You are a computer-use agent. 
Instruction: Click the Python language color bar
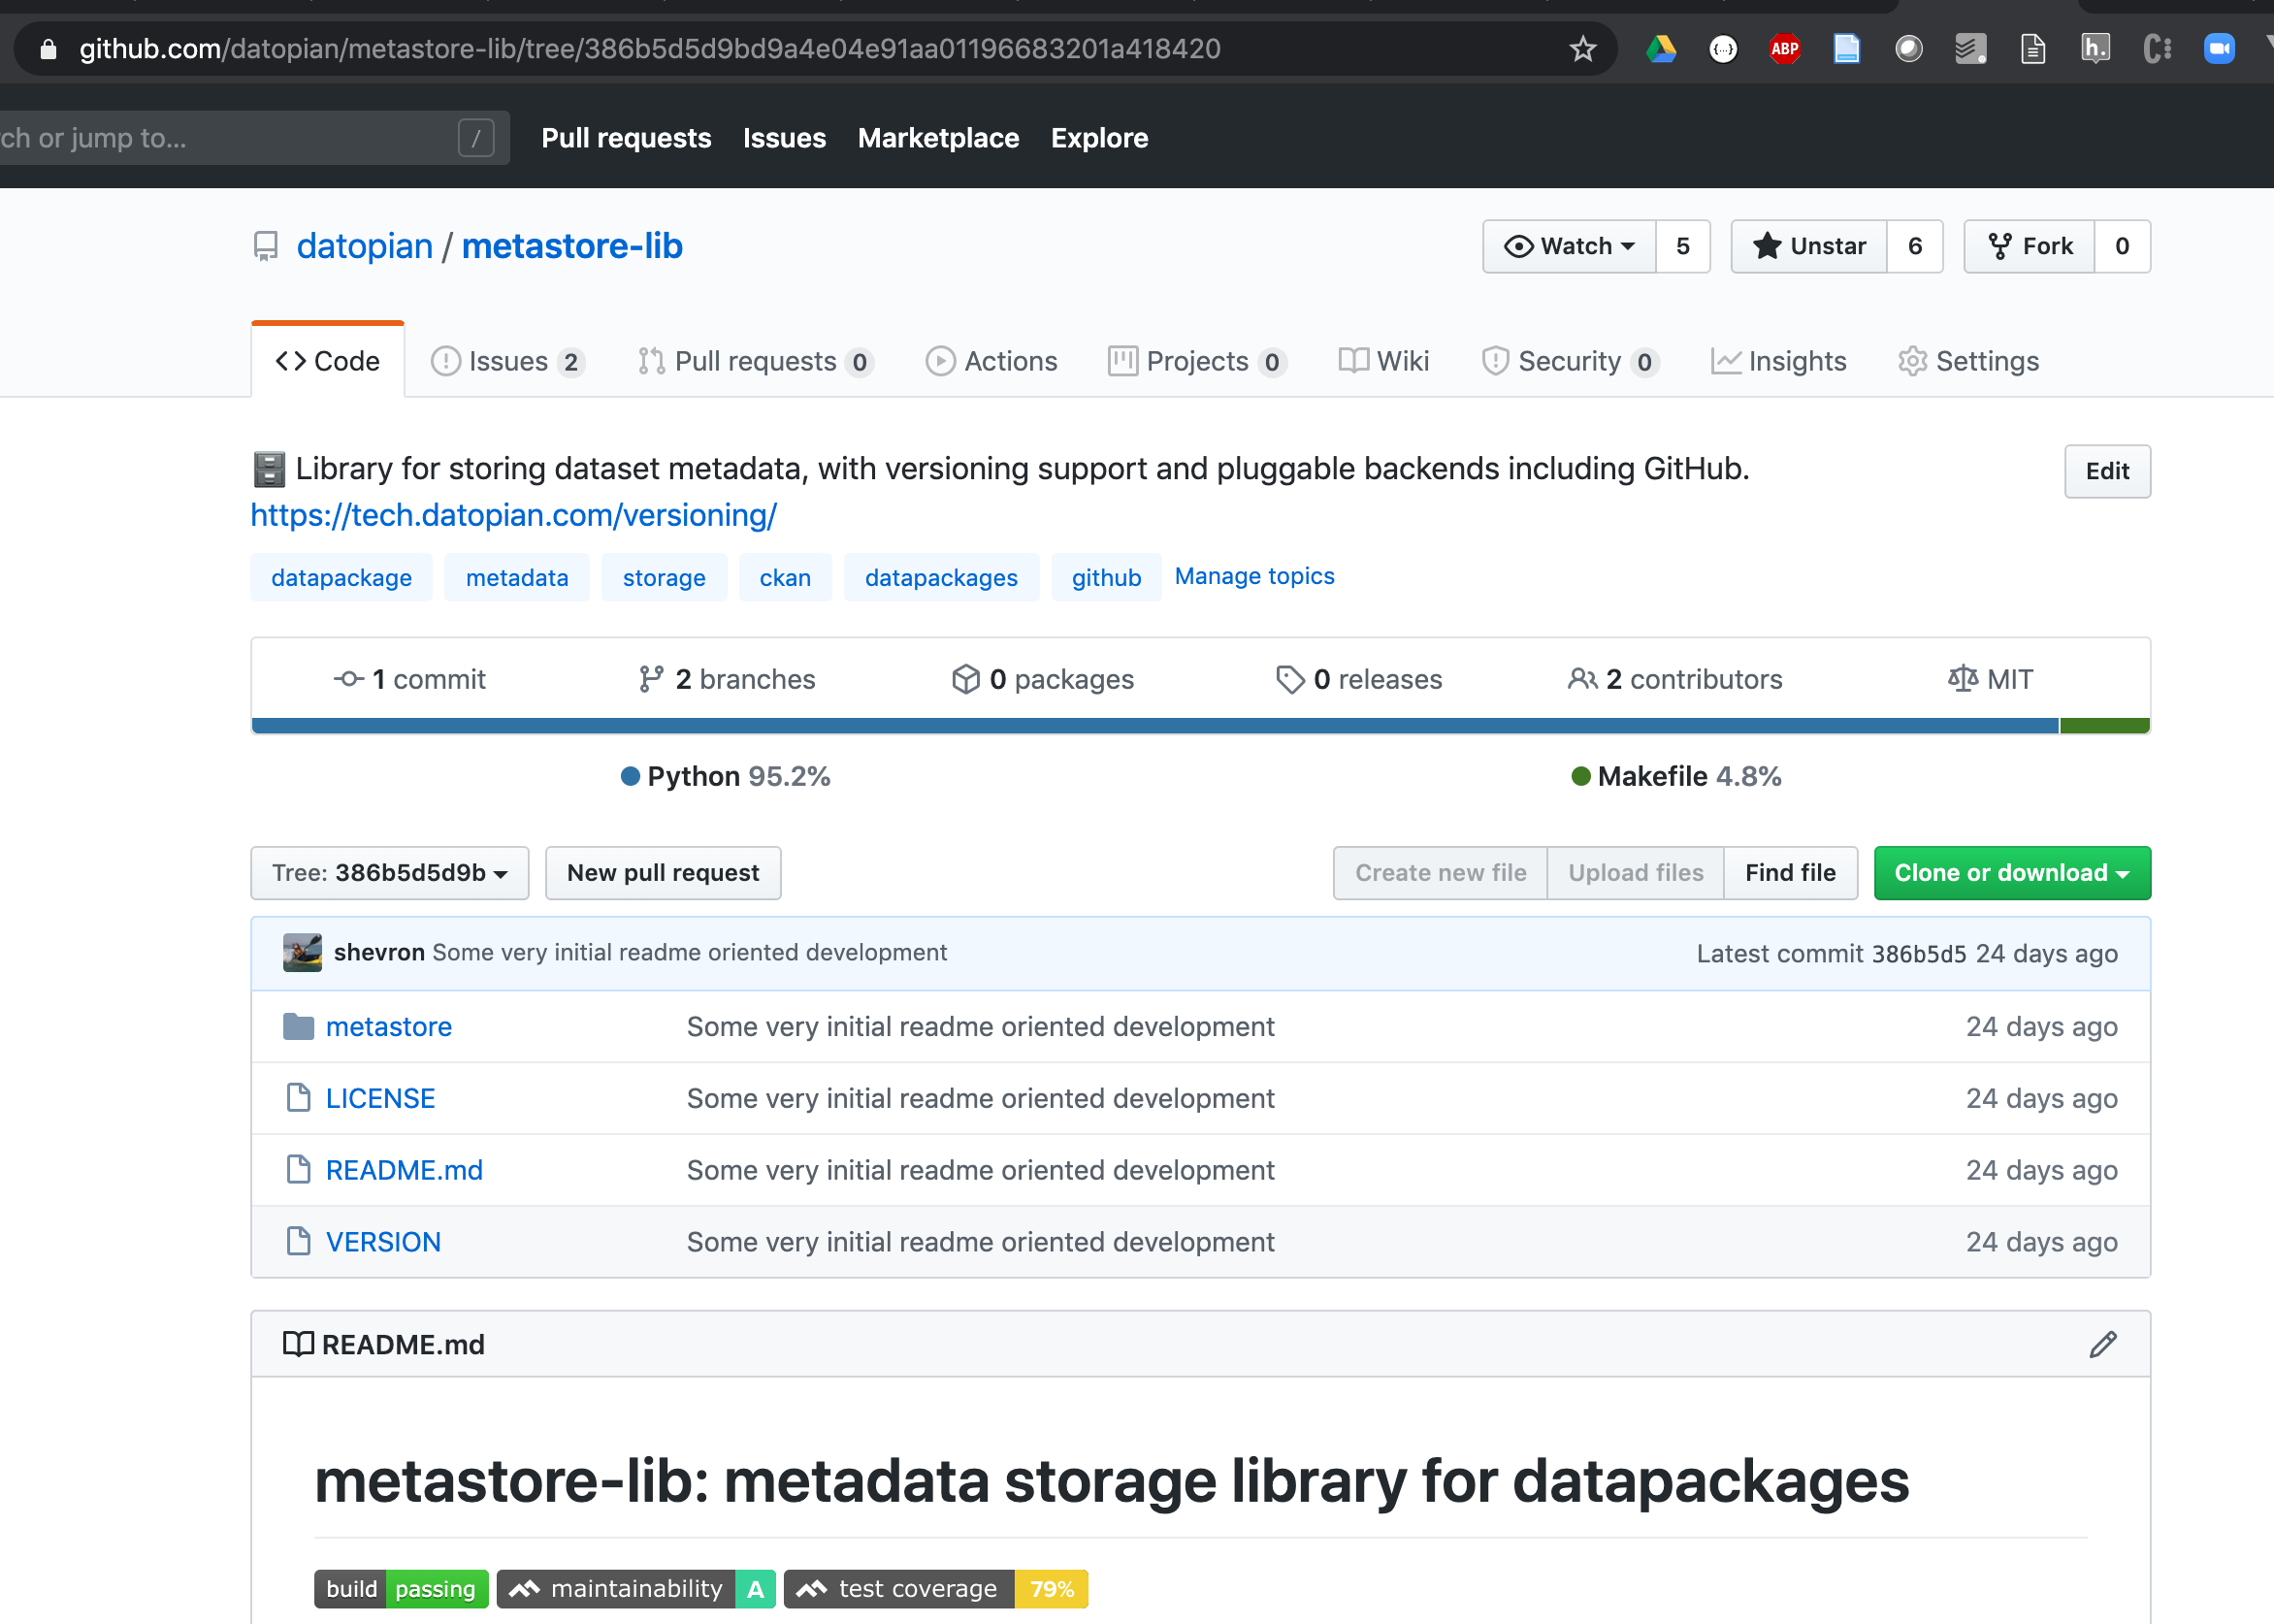pos(1154,726)
